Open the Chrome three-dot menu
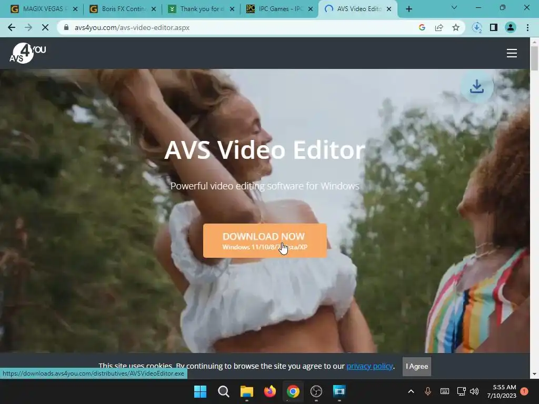The height and width of the screenshot is (404, 539). 527,27
